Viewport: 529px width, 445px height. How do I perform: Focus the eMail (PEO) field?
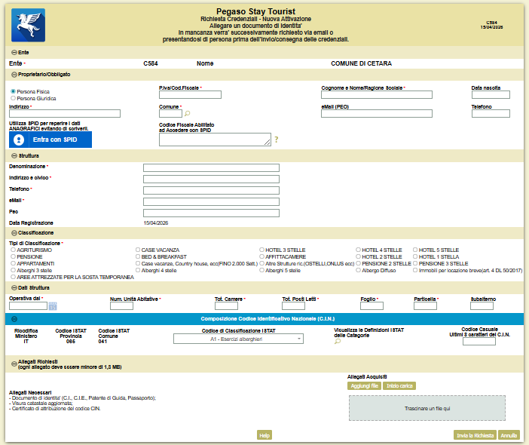[377, 113]
